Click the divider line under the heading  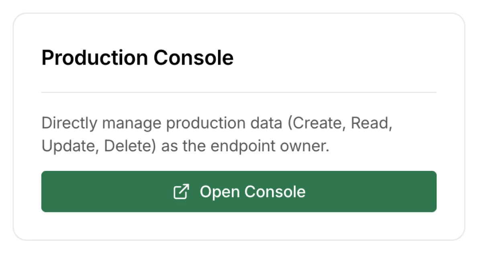[239, 93]
